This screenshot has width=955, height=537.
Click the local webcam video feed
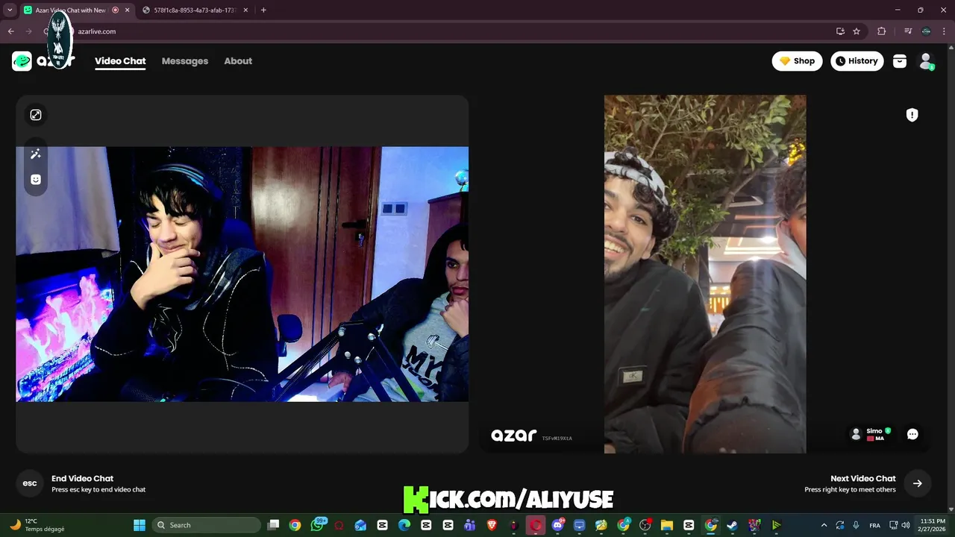pos(242,274)
